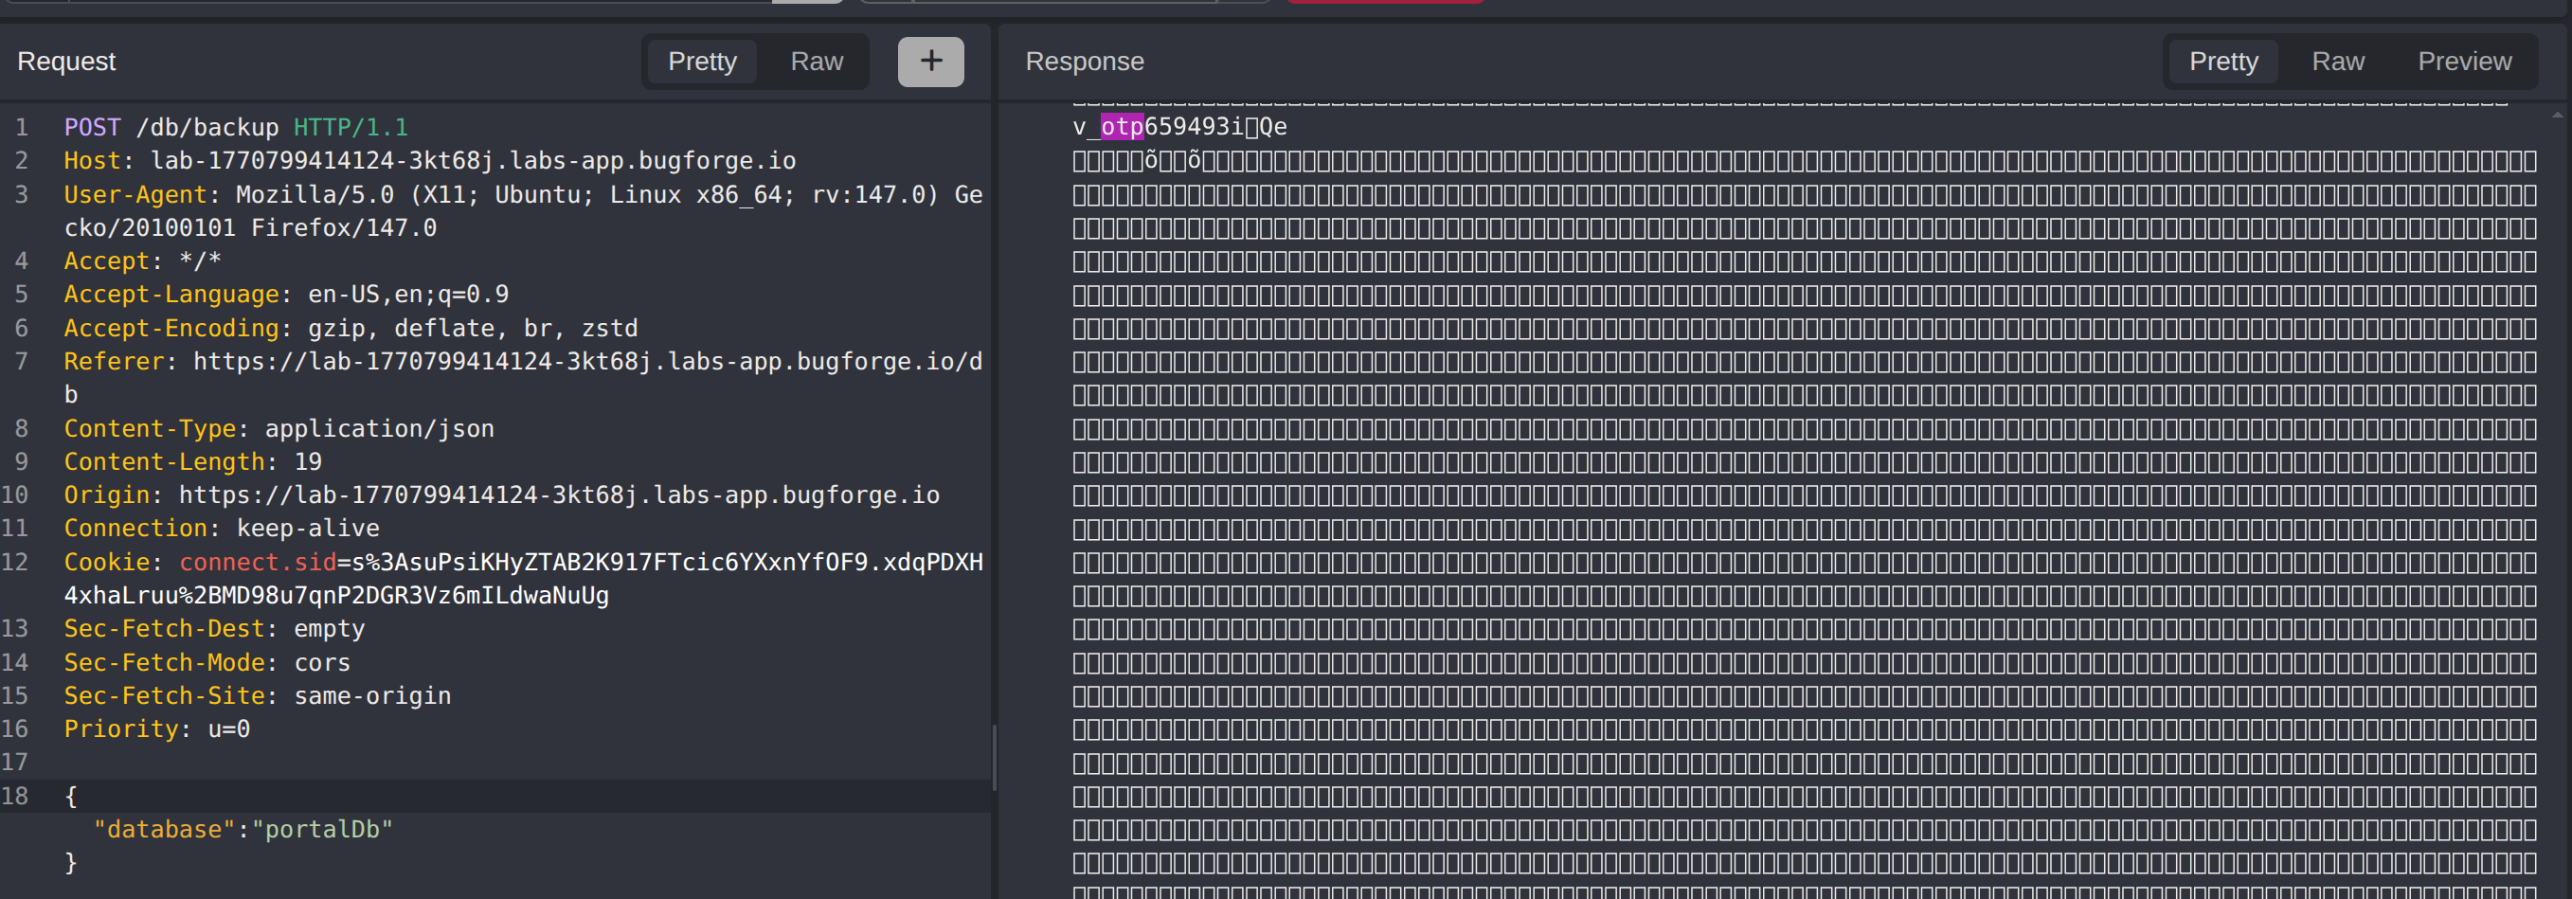Switch Response view to Raw
Screen dimensions: 2572x899
[2336, 62]
